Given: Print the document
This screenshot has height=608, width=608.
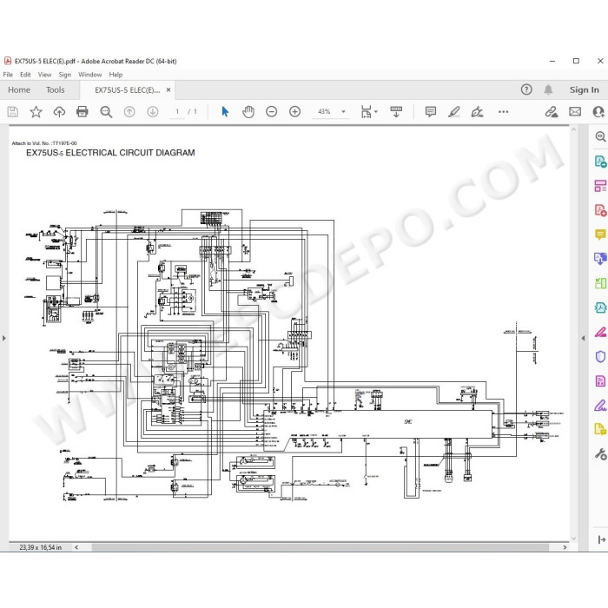Looking at the screenshot, I should tap(83, 112).
